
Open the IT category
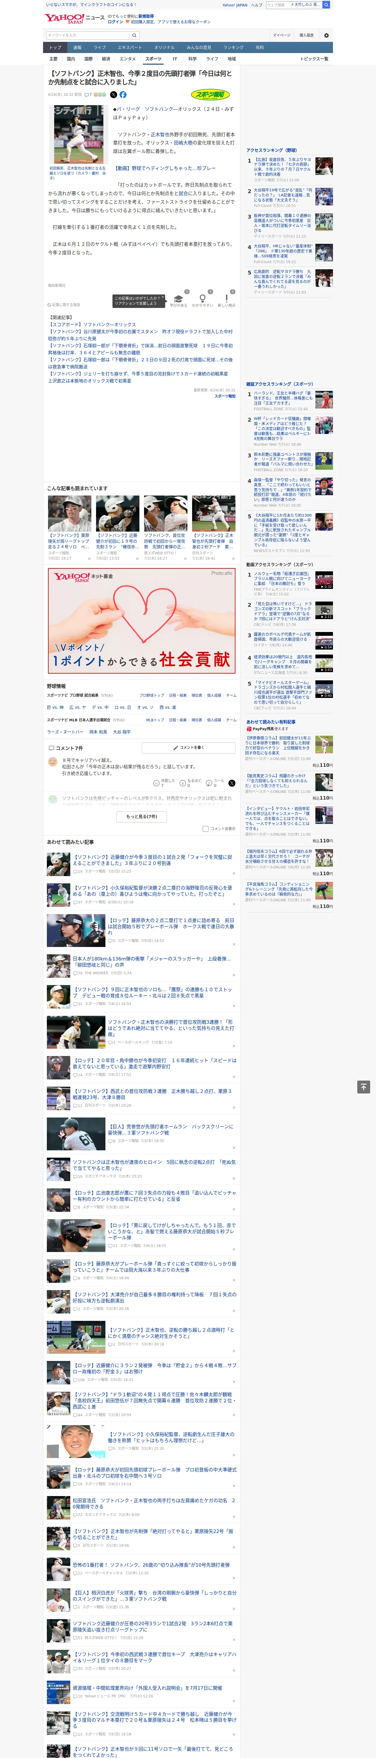[175, 59]
